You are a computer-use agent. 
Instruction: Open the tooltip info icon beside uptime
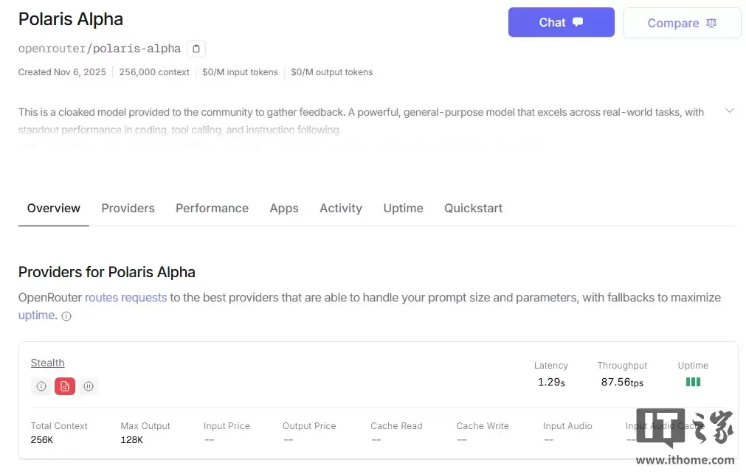66,316
